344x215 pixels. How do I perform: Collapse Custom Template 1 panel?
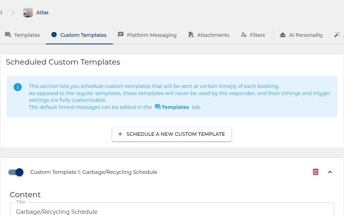tap(330, 172)
